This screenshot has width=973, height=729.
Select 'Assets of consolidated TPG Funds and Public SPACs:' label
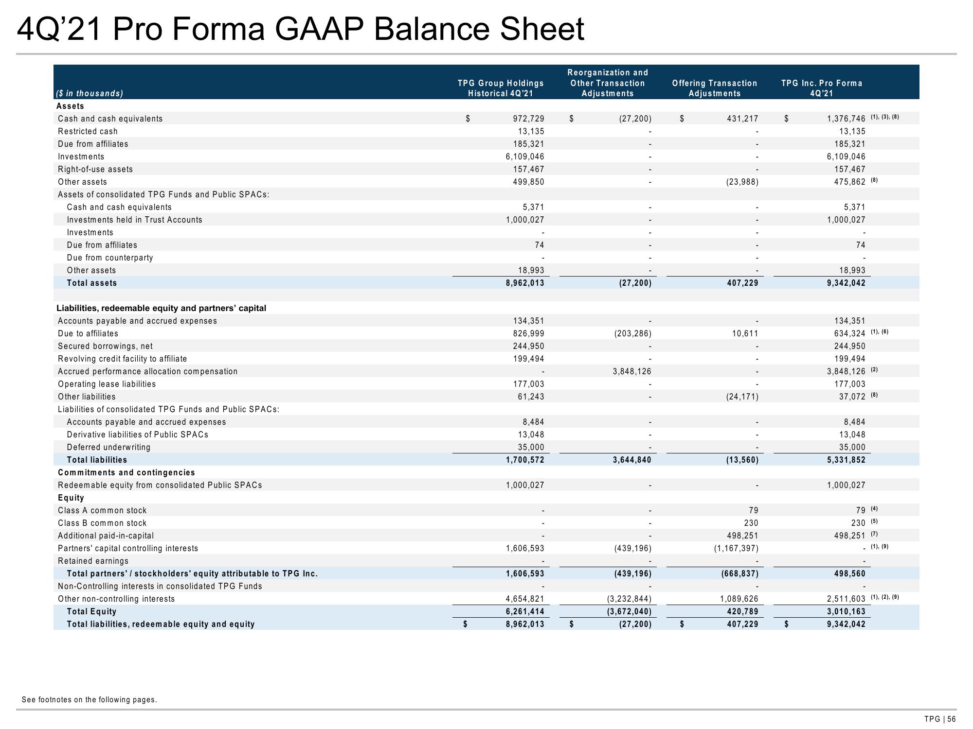click(163, 194)
